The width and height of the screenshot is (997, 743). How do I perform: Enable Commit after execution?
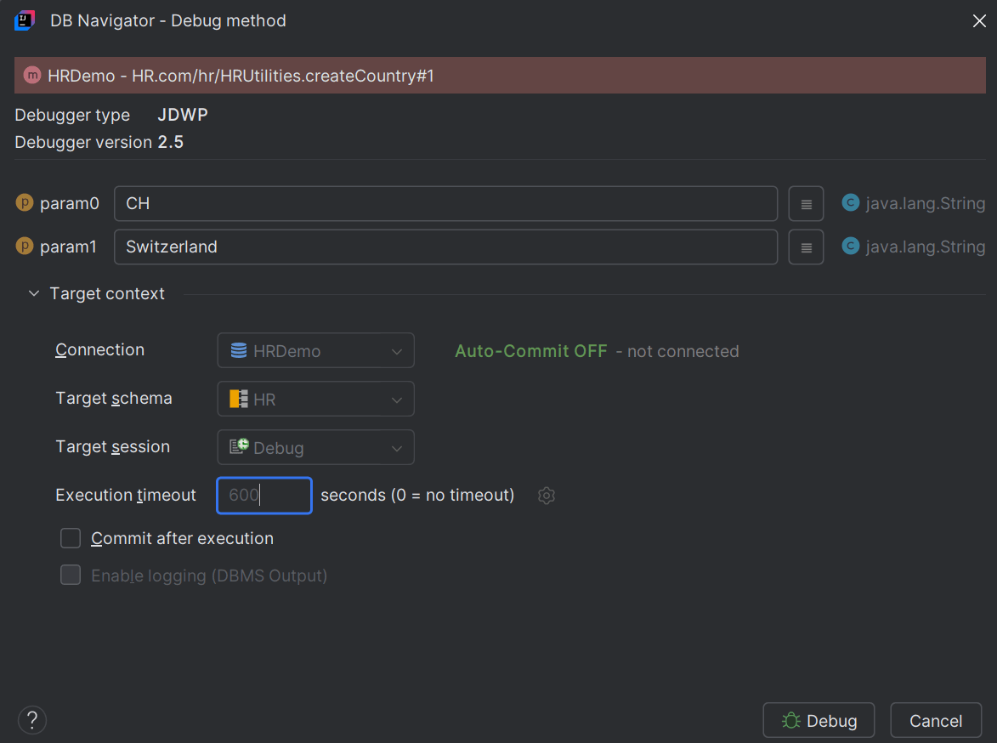(x=70, y=538)
